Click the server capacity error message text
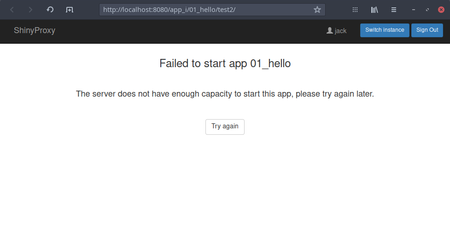The height and width of the screenshot is (236, 450). pos(225,94)
